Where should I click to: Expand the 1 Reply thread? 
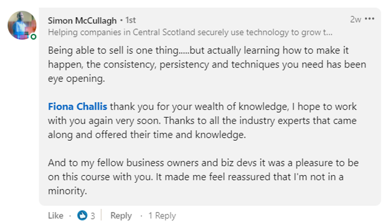pyautogui.click(x=162, y=215)
